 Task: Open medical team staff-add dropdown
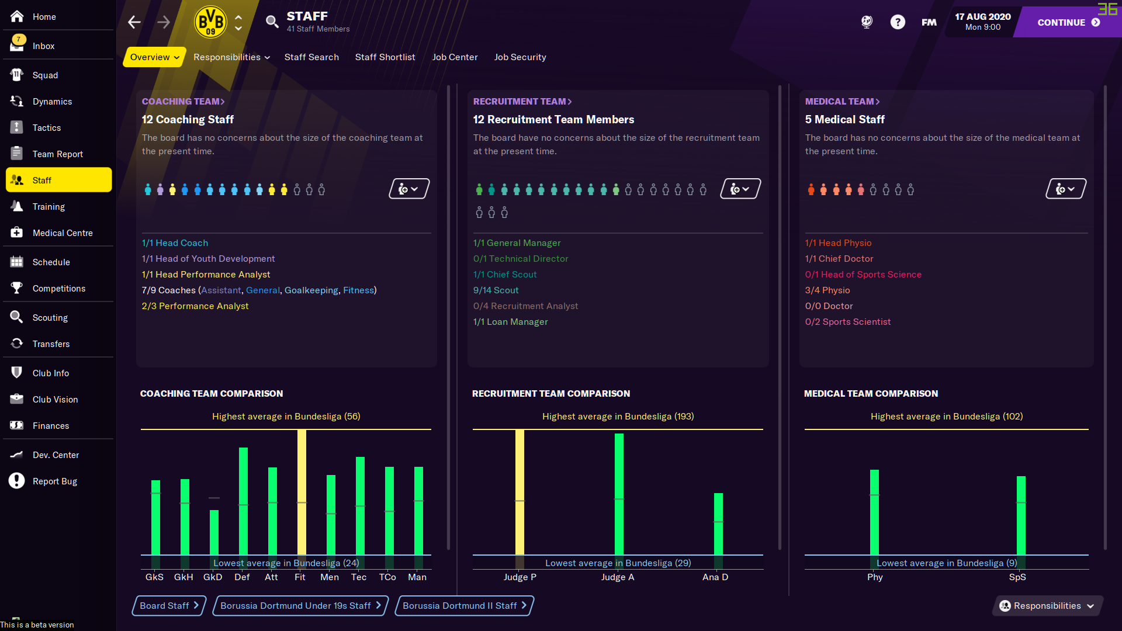pyautogui.click(x=1065, y=189)
